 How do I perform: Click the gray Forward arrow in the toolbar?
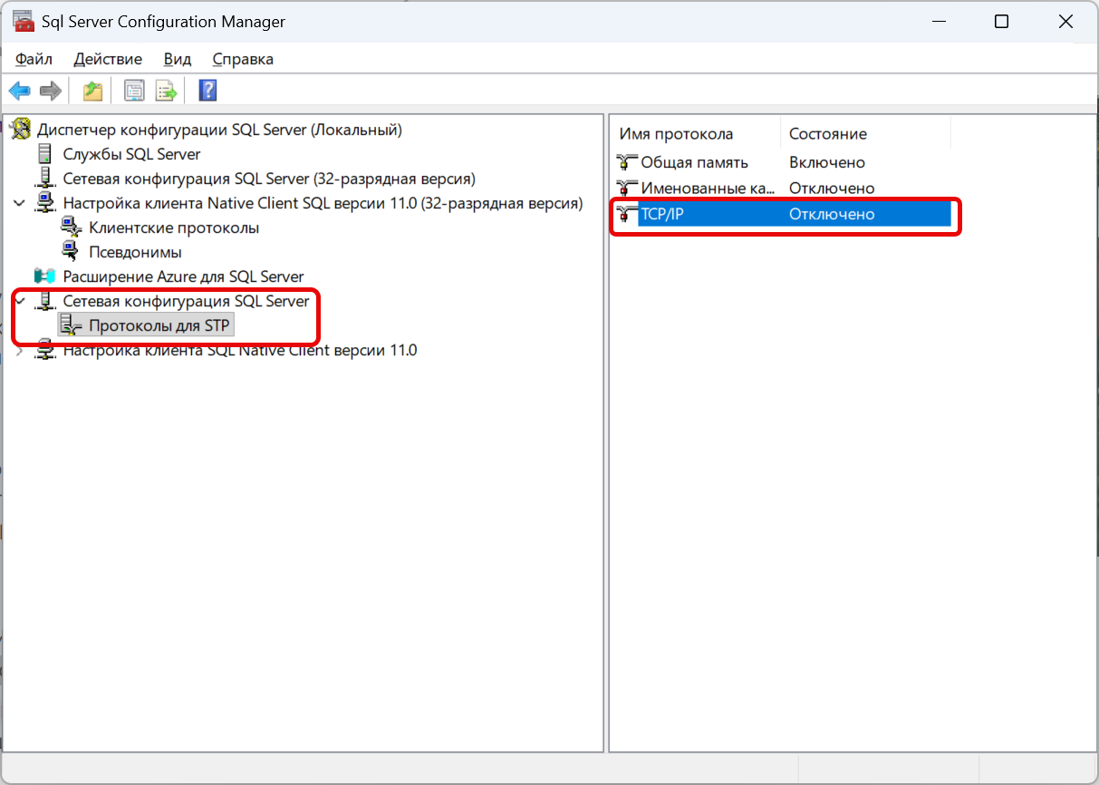point(51,91)
